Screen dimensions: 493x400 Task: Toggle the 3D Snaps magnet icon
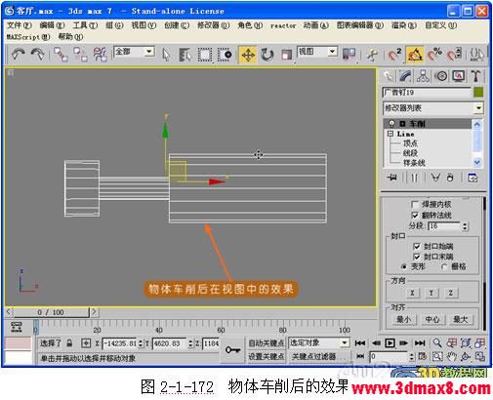click(x=394, y=55)
